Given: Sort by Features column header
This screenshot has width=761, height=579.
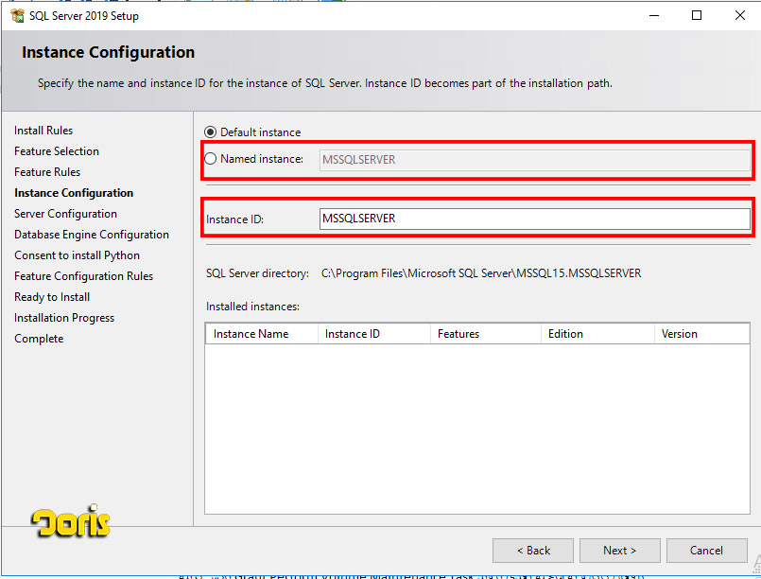Looking at the screenshot, I should pos(486,334).
